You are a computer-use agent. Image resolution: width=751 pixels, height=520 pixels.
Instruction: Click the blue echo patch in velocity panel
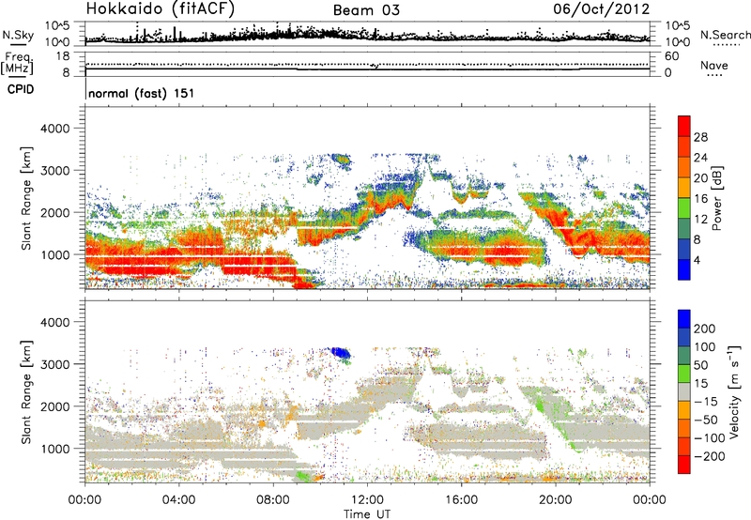[341, 353]
